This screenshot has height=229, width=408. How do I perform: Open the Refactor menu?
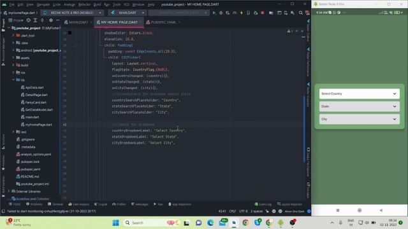(x=84, y=4)
